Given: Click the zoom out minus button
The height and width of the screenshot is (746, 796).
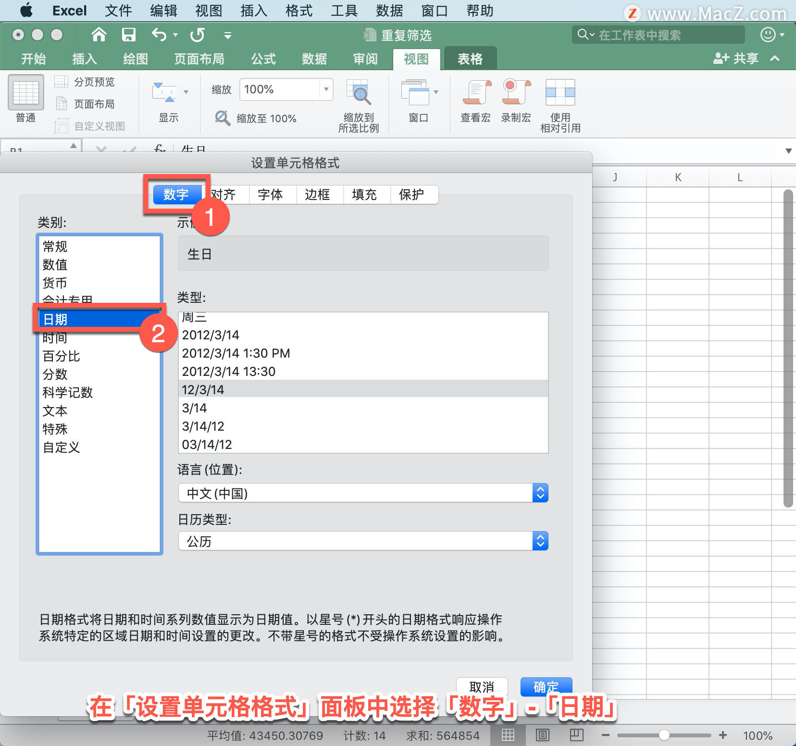Looking at the screenshot, I should (606, 735).
